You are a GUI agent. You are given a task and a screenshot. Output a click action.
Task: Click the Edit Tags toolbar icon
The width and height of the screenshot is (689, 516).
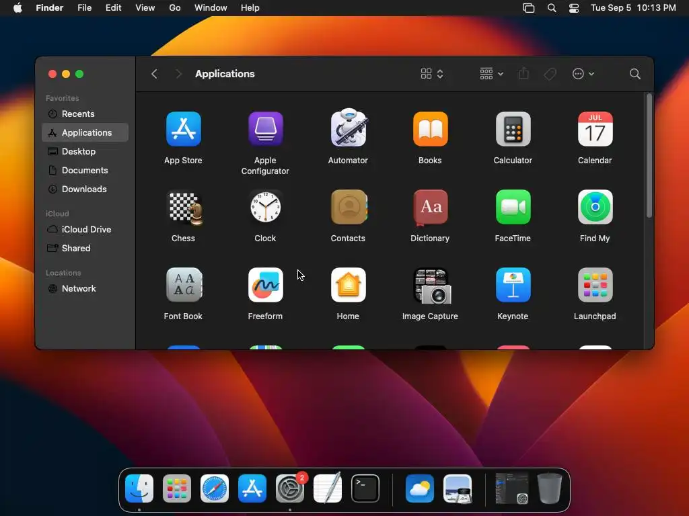(550, 74)
